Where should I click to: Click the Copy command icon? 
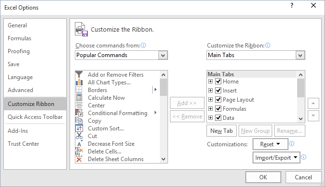point(79,120)
